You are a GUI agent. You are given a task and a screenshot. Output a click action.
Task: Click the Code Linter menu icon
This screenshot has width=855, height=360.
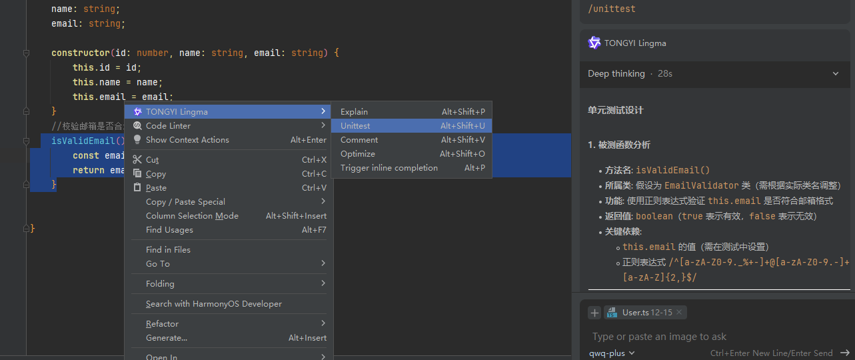point(137,125)
